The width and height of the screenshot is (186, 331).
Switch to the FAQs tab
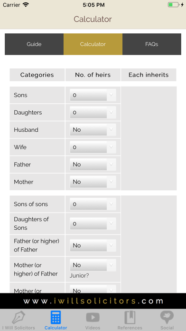(152, 44)
